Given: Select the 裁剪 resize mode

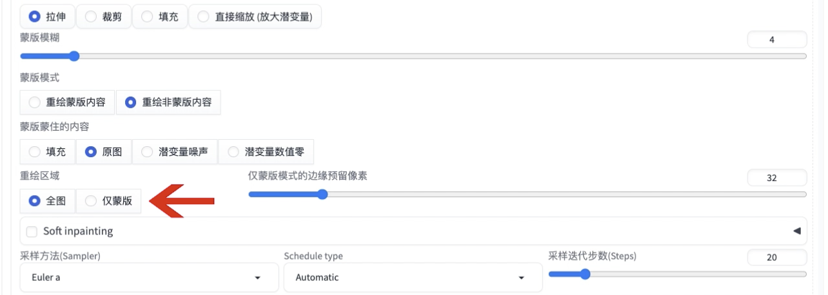Looking at the screenshot, I should pos(104,17).
